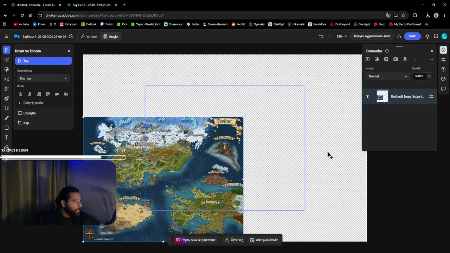Click Yapay zeka ile işaretleme button
Image resolution: width=450 pixels, height=253 pixels.
pos(196,240)
